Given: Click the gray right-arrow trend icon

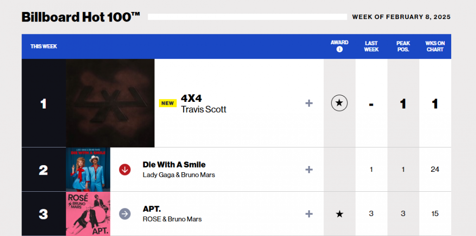Looking at the screenshot, I should (x=125, y=214).
